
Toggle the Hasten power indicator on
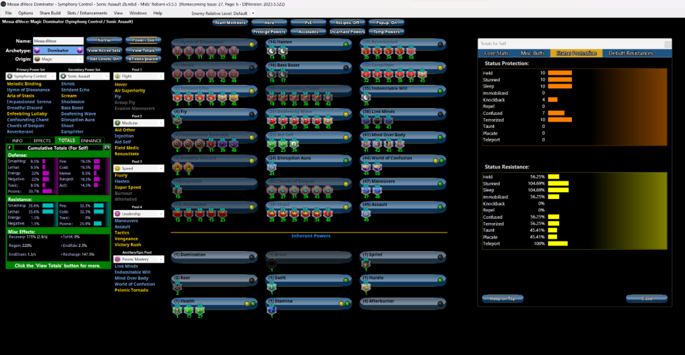click(x=346, y=44)
